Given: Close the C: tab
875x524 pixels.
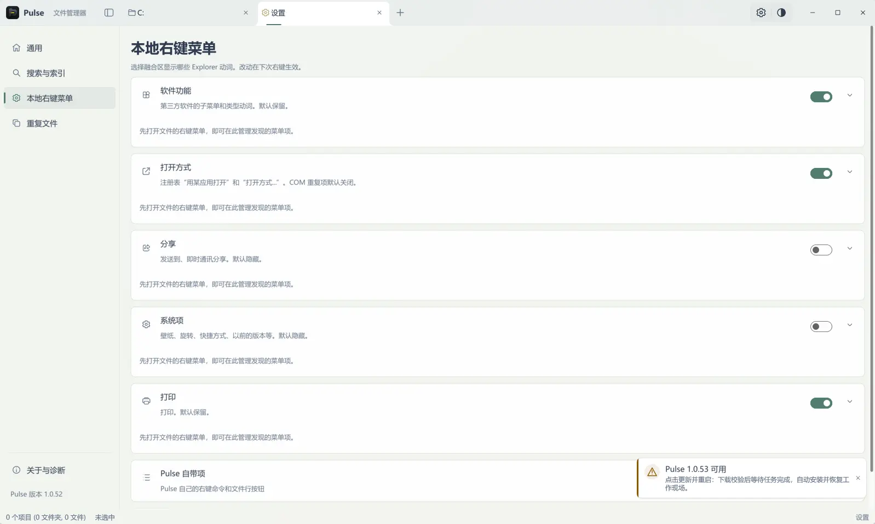Looking at the screenshot, I should tap(246, 13).
